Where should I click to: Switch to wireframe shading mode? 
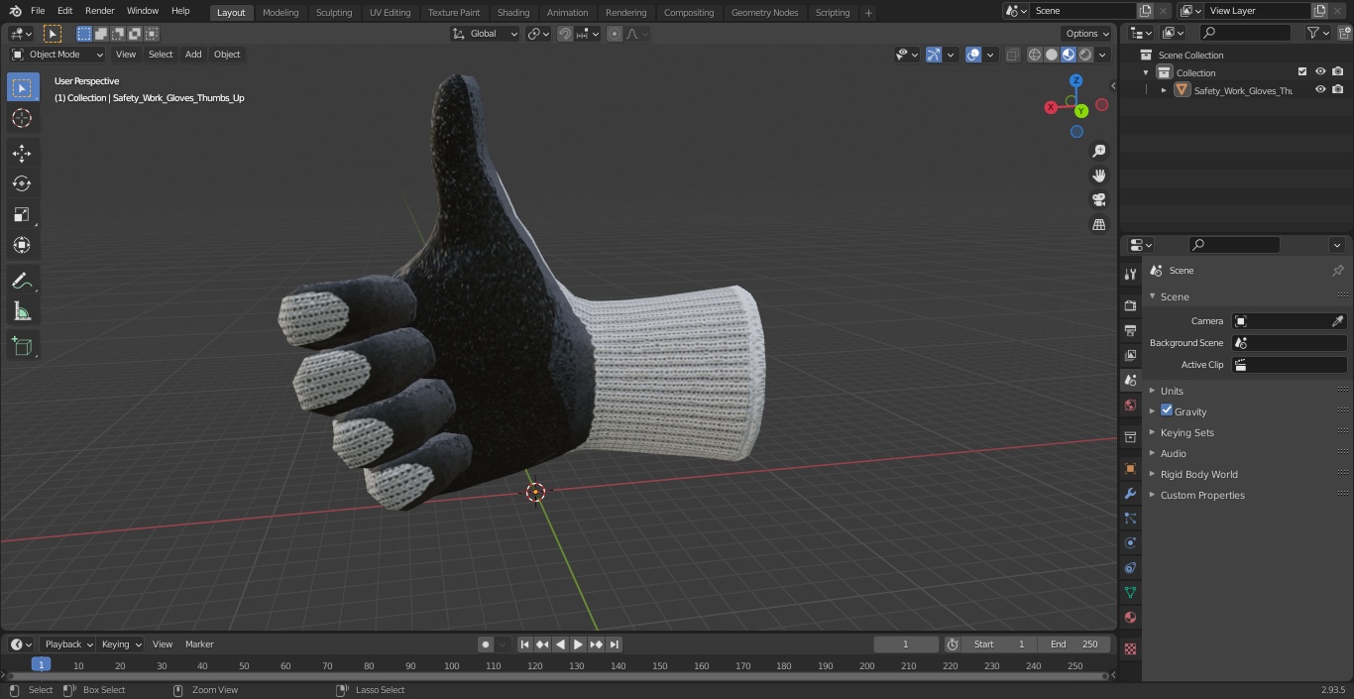[x=1034, y=55]
